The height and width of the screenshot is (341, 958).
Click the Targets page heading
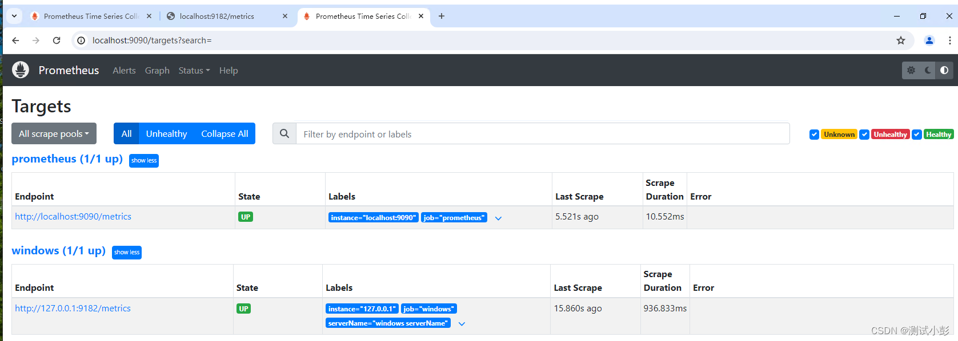click(41, 106)
